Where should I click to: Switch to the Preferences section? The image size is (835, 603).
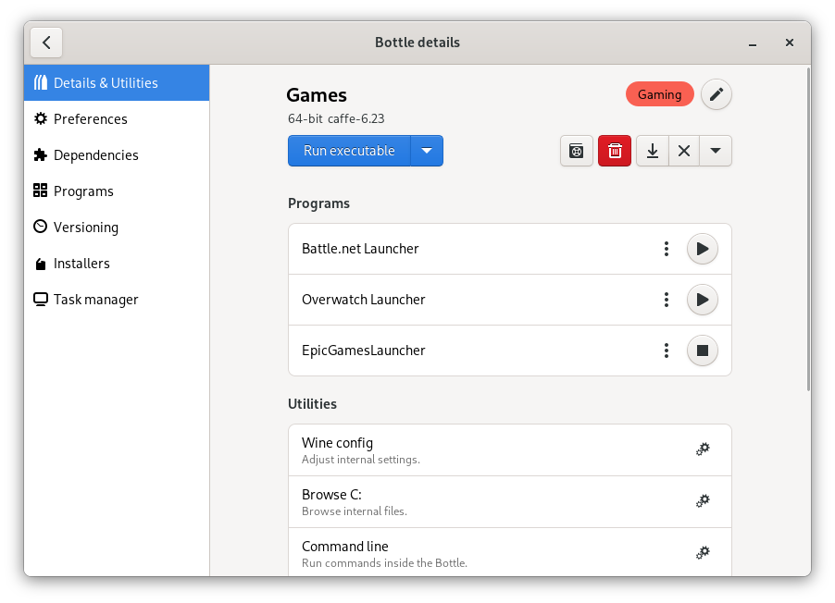coord(90,119)
